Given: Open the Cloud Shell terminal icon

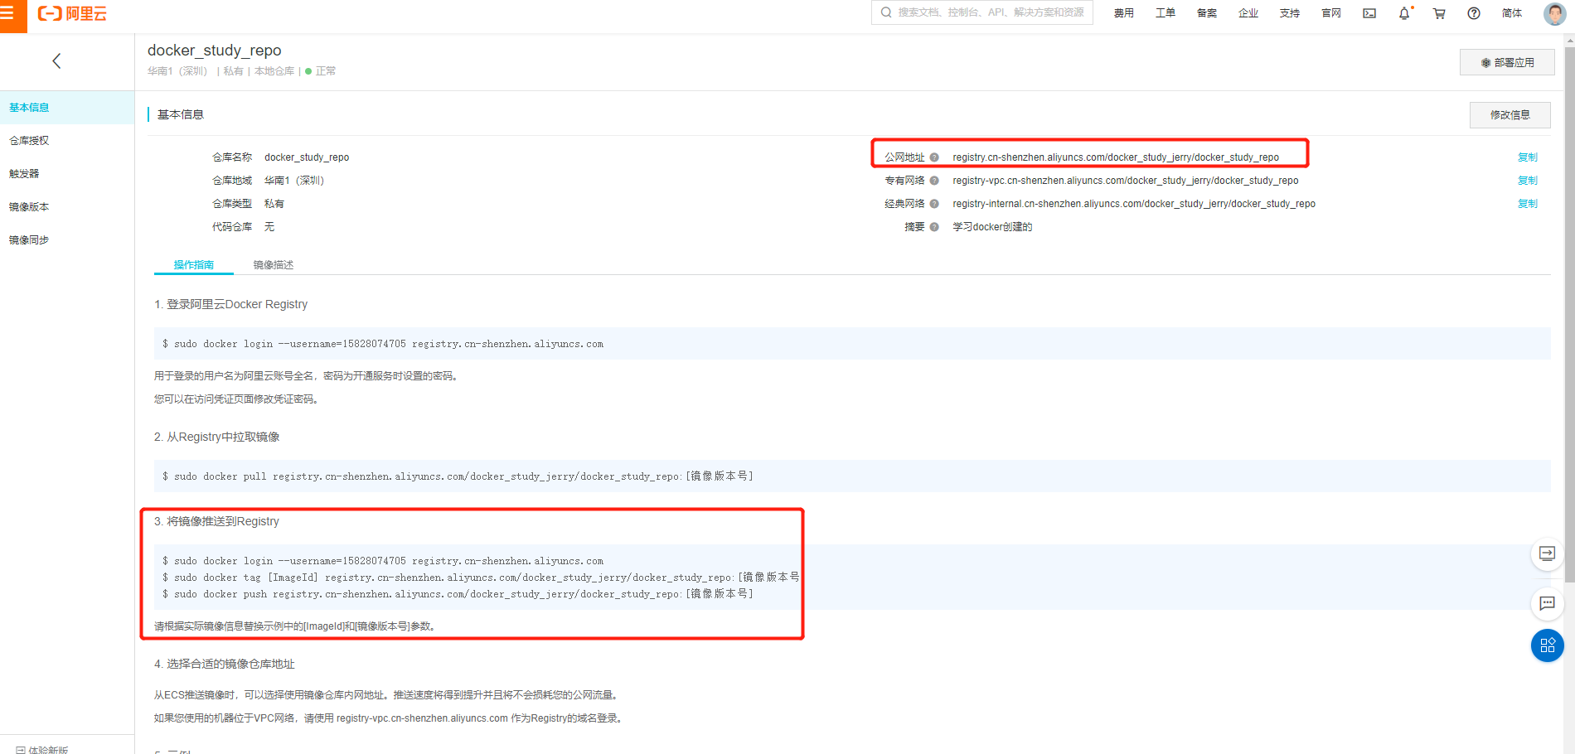Looking at the screenshot, I should [x=1369, y=13].
